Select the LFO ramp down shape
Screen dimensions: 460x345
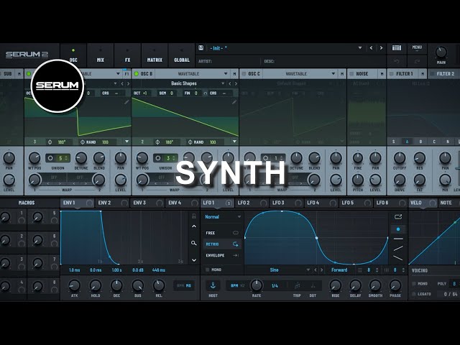click(398, 258)
